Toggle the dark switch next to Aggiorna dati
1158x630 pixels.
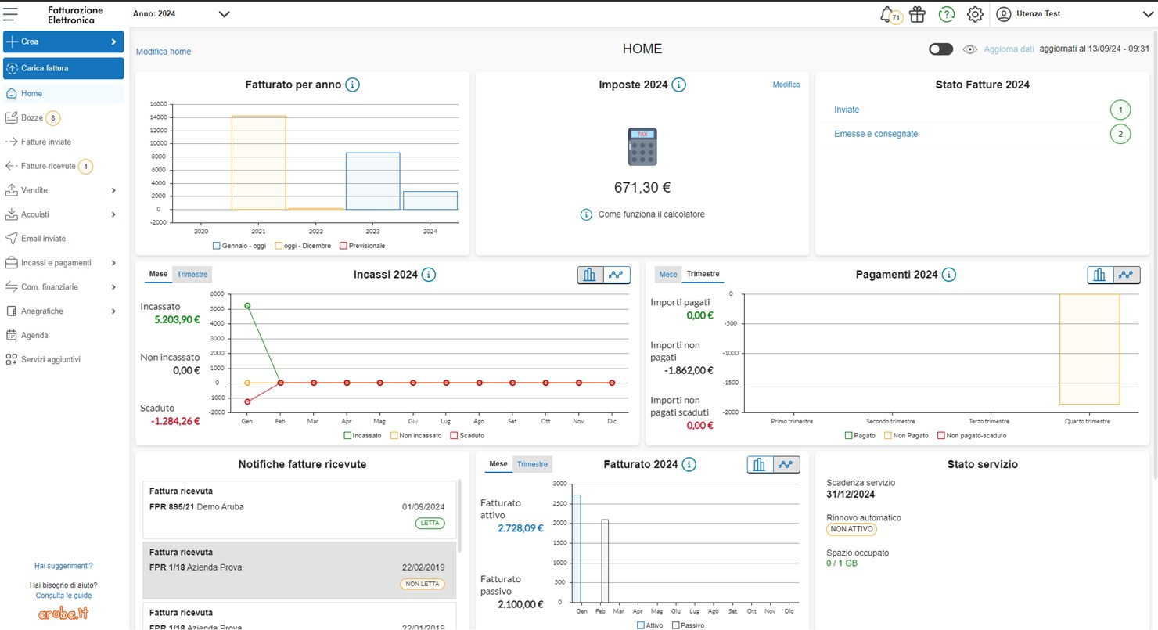(x=940, y=49)
